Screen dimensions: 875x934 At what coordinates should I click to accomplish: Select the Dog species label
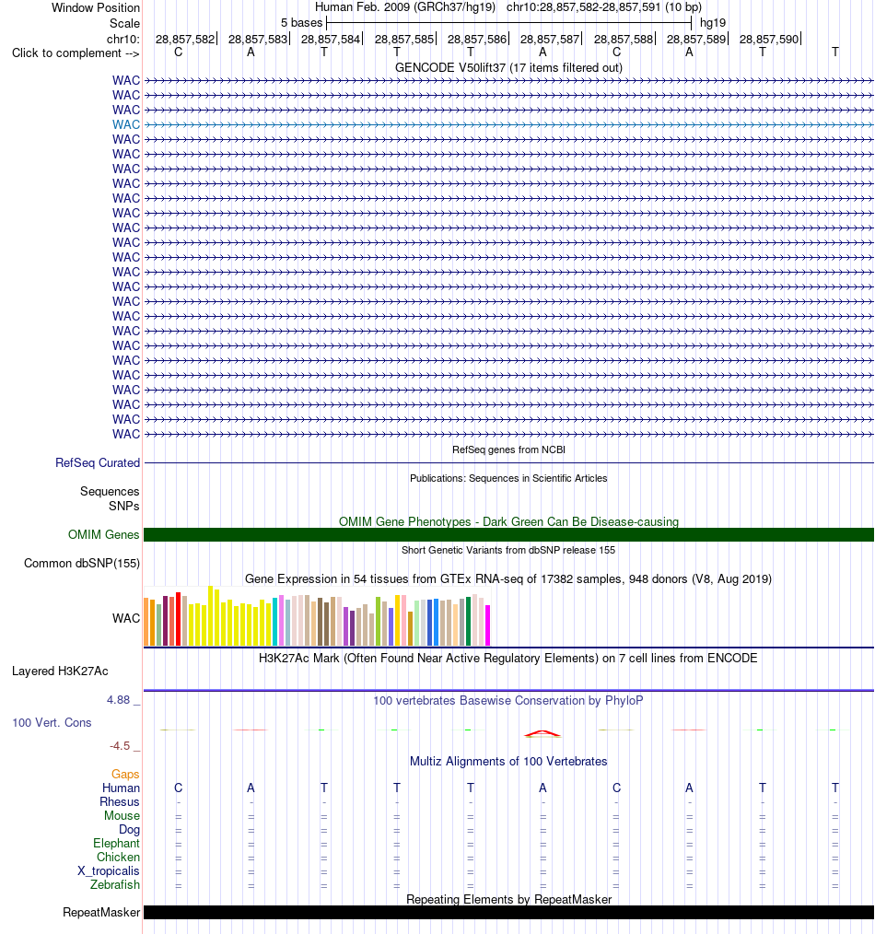tap(129, 829)
